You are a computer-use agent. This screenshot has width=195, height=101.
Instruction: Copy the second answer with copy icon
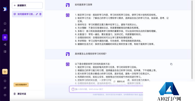tap(171, 64)
